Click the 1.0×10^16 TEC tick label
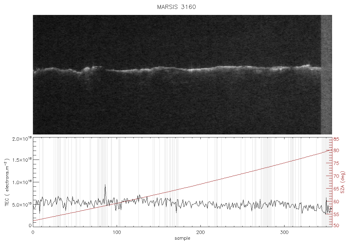Viewport: 353px width, 248px height. [x=22, y=182]
